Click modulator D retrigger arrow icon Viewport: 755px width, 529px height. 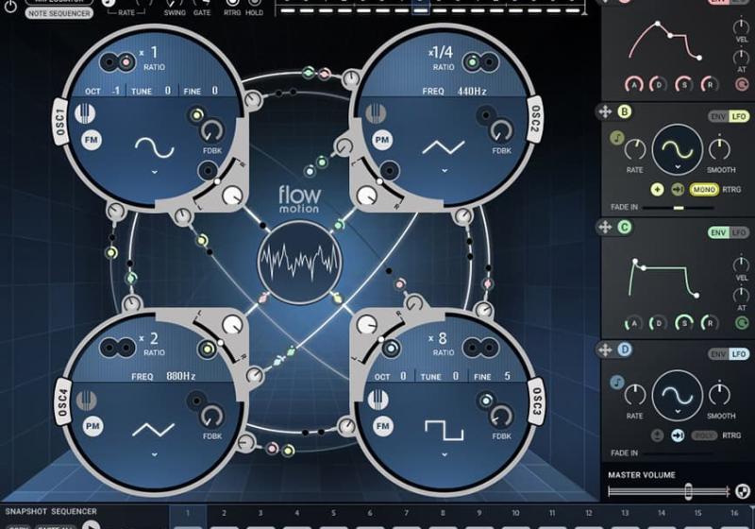coord(678,435)
